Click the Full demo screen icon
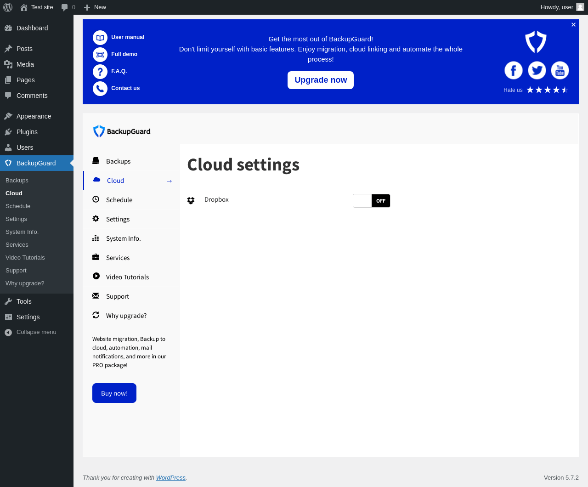Image resolution: width=588 pixels, height=487 pixels. coord(100,55)
